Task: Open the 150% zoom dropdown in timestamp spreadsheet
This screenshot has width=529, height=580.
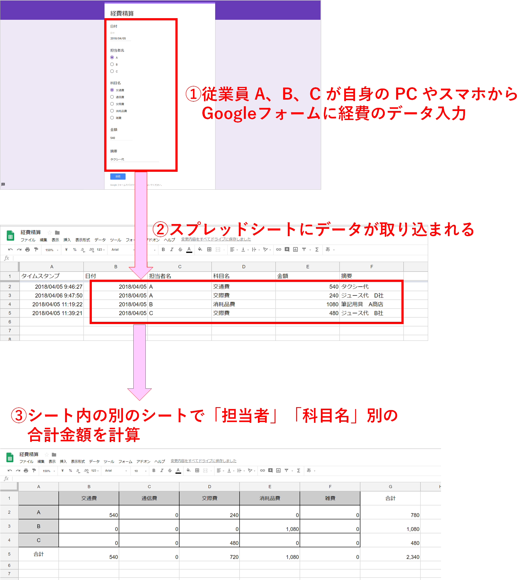Action: coord(52,250)
